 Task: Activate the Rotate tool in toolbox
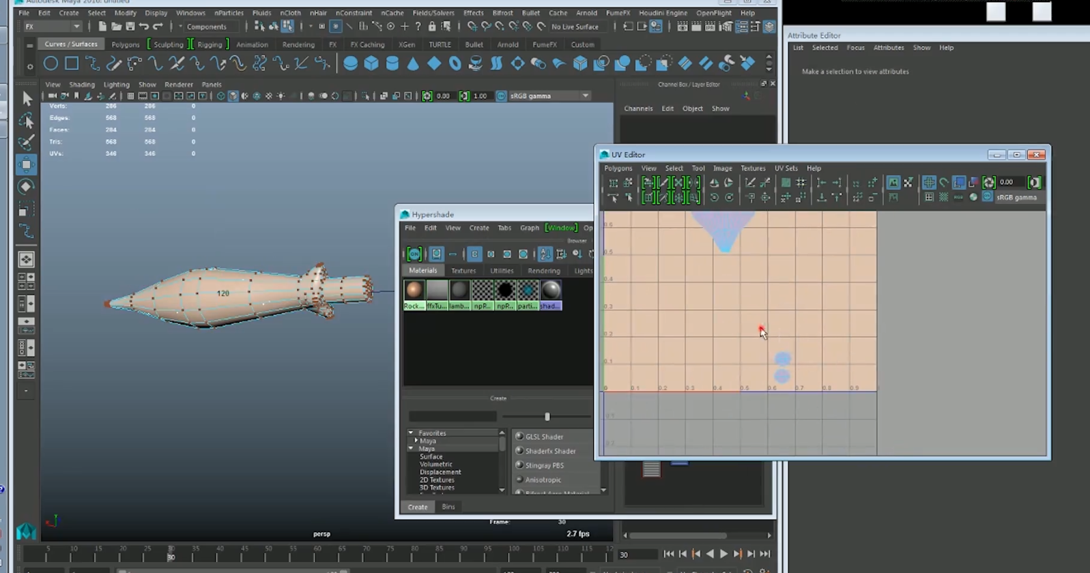27,186
